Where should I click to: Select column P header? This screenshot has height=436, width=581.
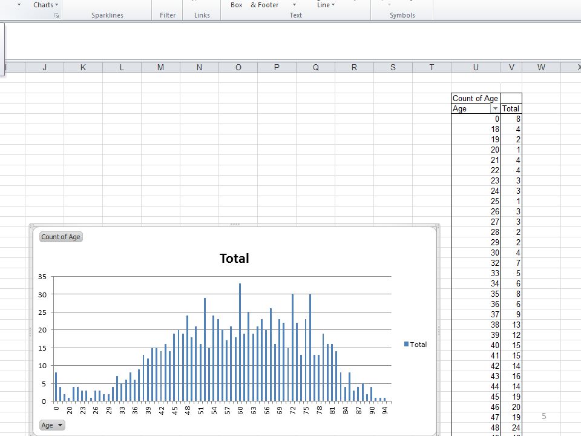tap(277, 67)
